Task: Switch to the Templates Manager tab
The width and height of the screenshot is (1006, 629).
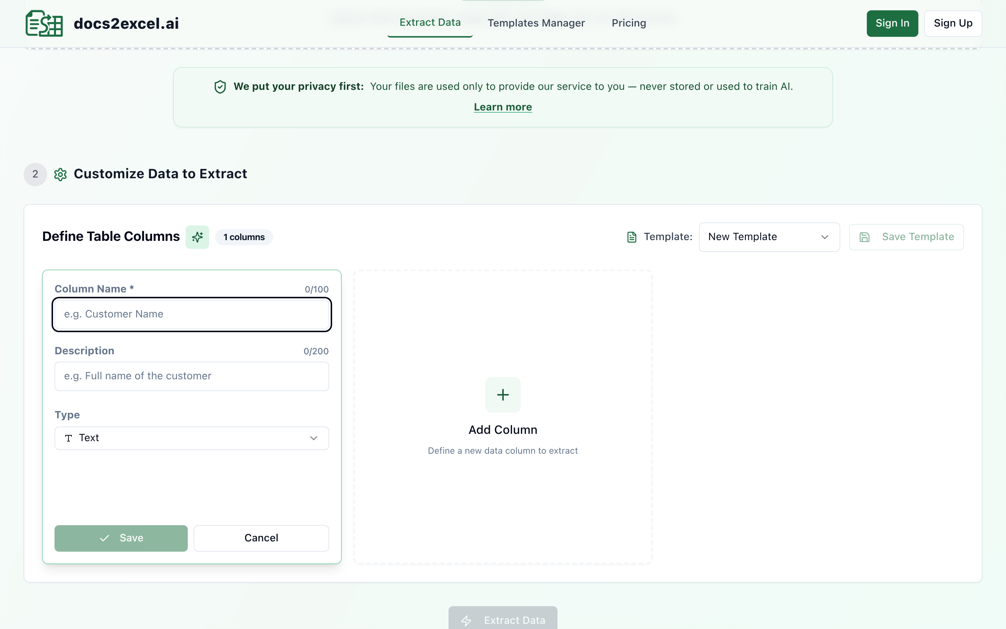Action: coord(536,23)
